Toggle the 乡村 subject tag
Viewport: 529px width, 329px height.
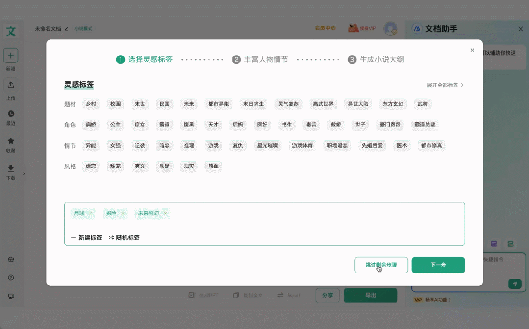tap(91, 104)
